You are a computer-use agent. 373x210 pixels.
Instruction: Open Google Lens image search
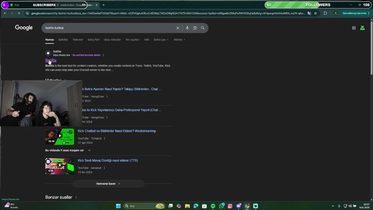195,28
